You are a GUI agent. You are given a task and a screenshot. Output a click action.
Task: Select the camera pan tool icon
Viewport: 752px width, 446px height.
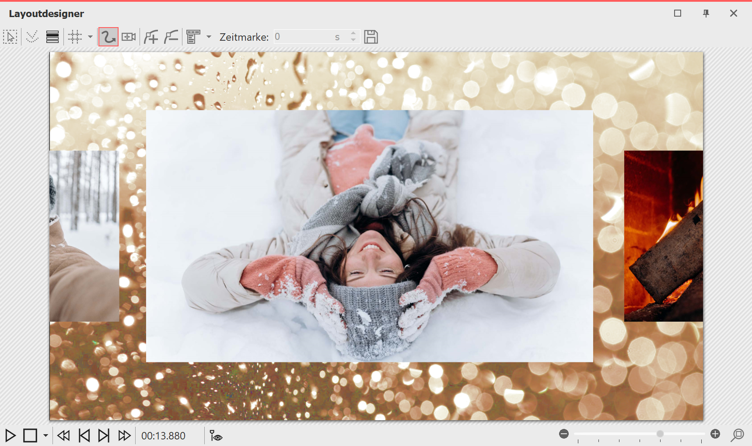129,37
